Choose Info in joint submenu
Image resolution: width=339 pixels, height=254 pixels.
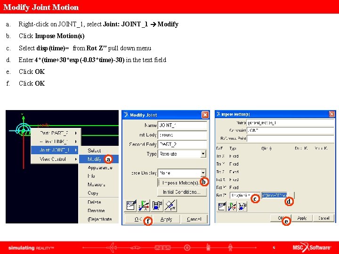(99, 176)
